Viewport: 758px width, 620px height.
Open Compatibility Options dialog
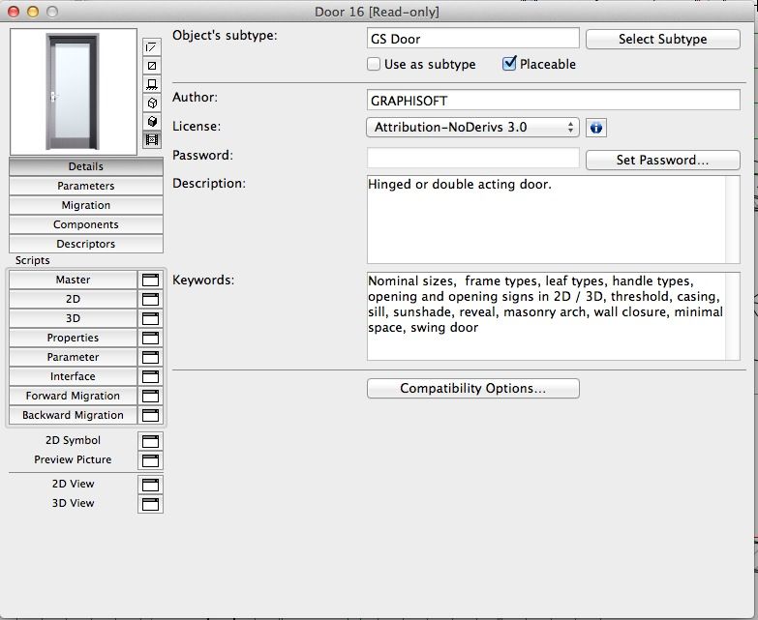pos(472,388)
